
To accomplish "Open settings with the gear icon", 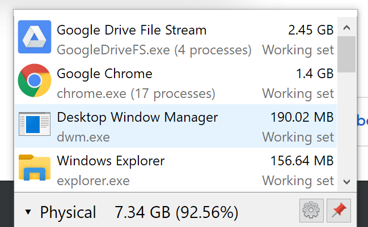I will [311, 212].
